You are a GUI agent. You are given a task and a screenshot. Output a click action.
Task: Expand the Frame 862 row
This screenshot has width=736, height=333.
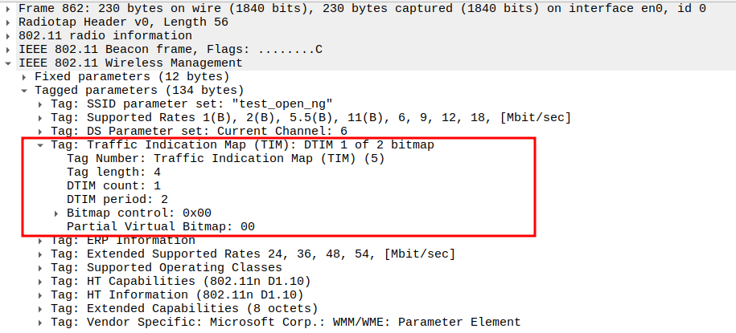point(9,8)
